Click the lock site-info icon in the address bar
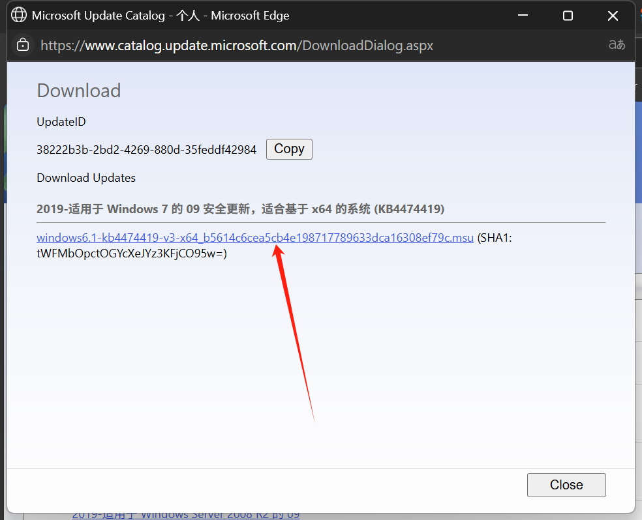 tap(23, 45)
